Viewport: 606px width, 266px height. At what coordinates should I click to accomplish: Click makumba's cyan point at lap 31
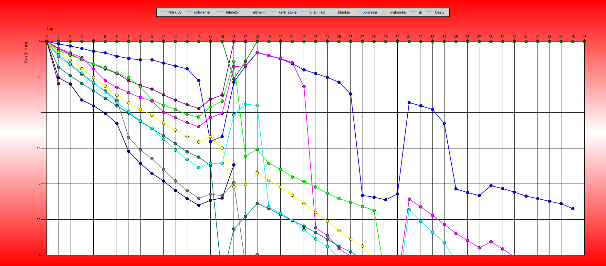(x=409, y=210)
